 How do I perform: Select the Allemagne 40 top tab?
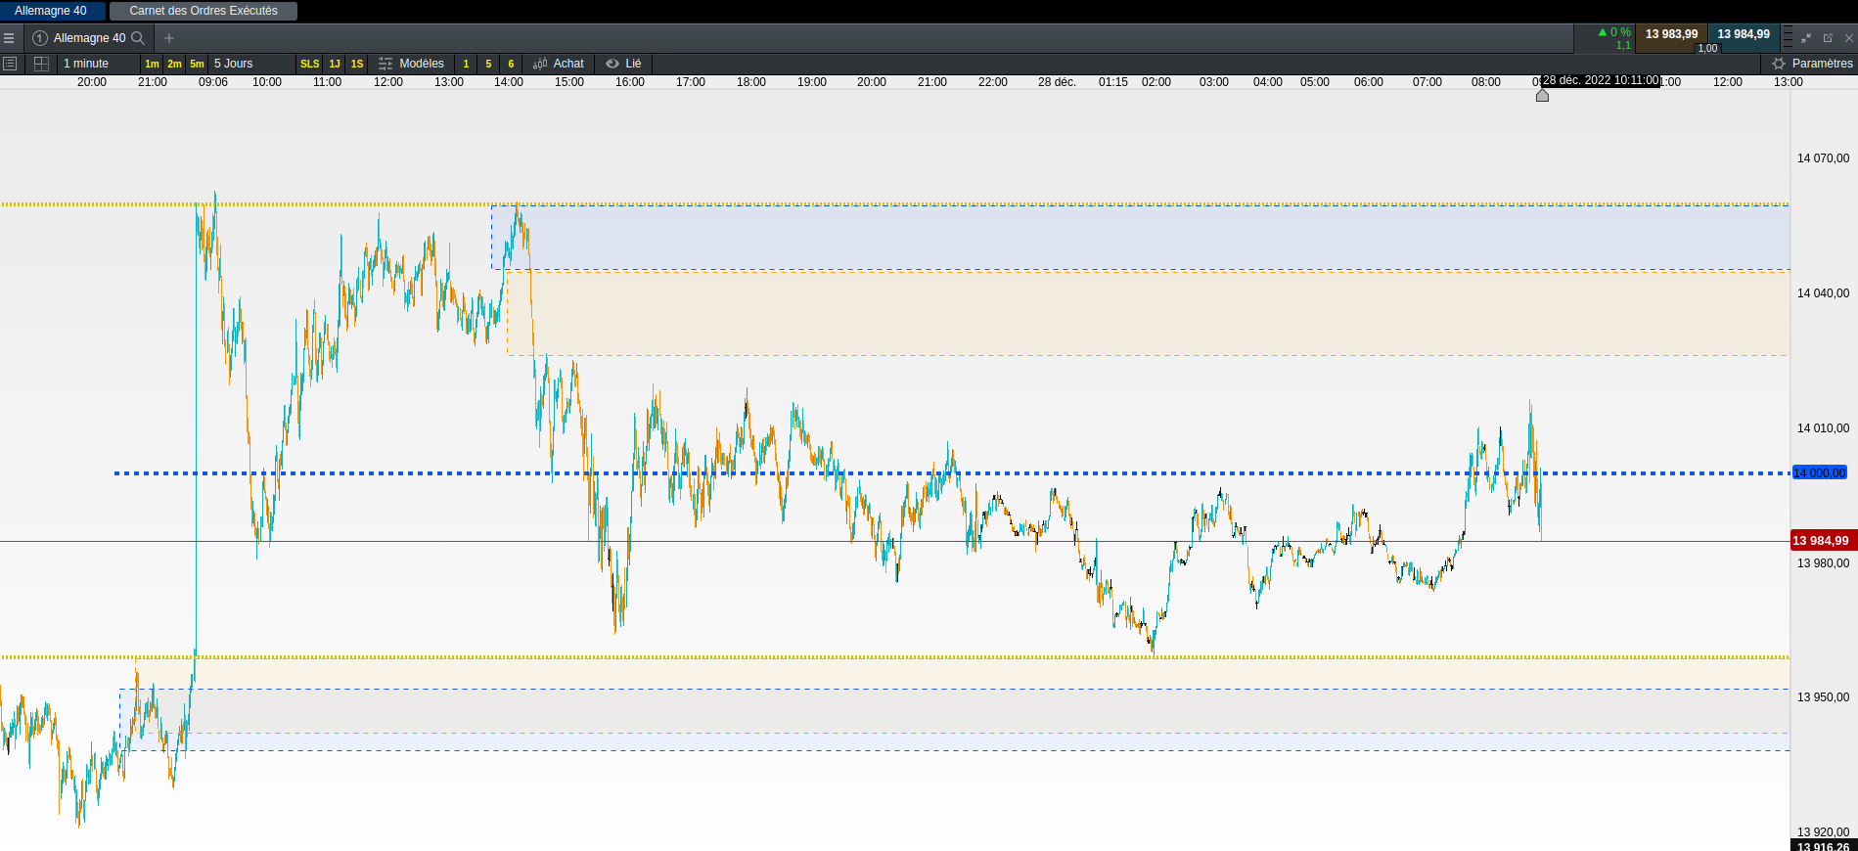click(51, 11)
